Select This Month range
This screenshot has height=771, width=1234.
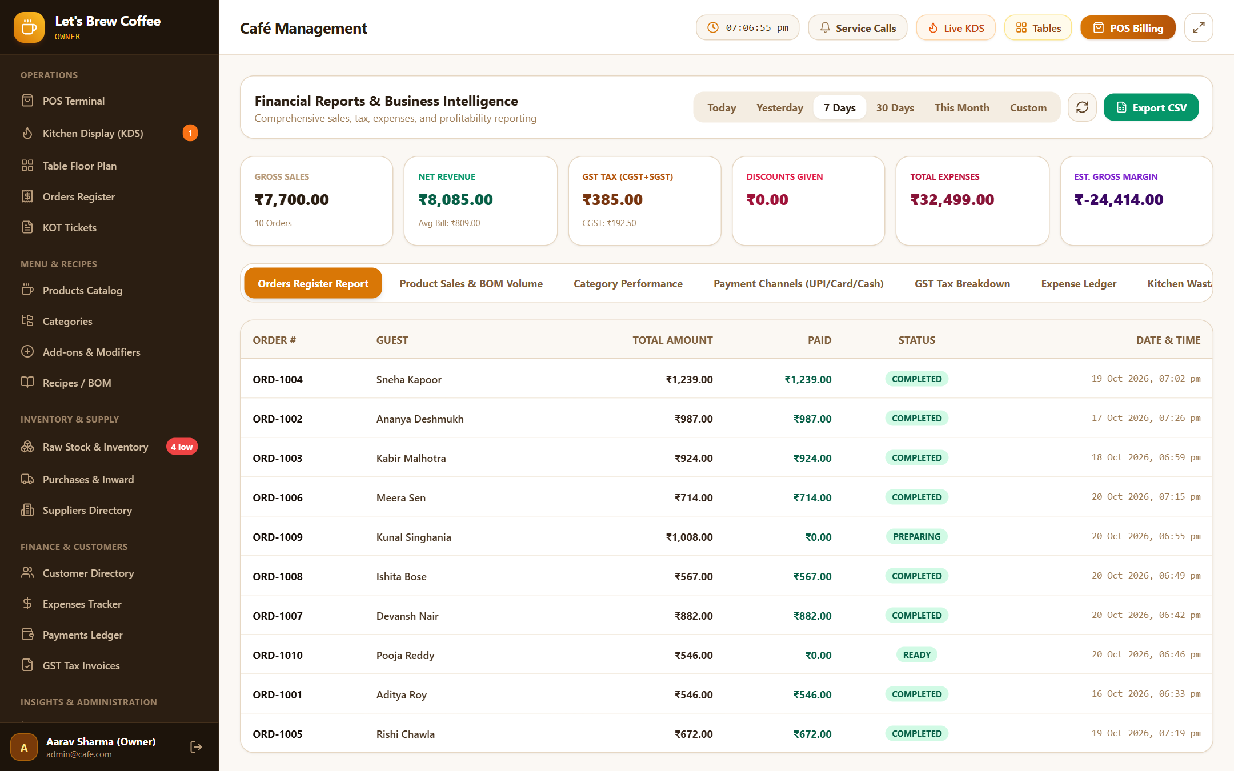(x=961, y=107)
